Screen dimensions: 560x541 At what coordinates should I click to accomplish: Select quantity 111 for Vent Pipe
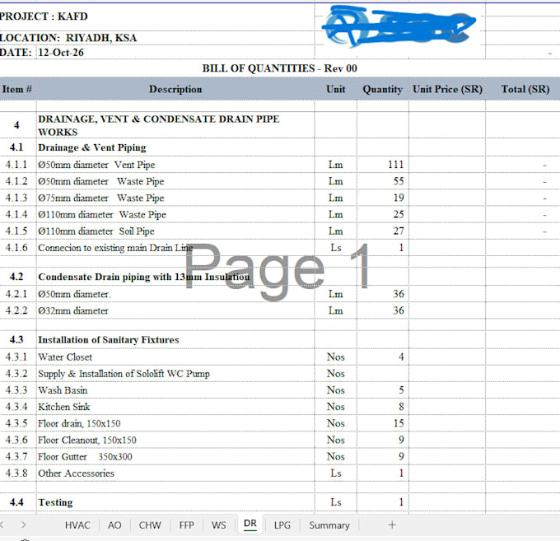point(382,165)
